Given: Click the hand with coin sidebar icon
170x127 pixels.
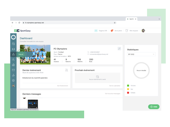Looking at the screenshot, I should [x=13, y=75].
